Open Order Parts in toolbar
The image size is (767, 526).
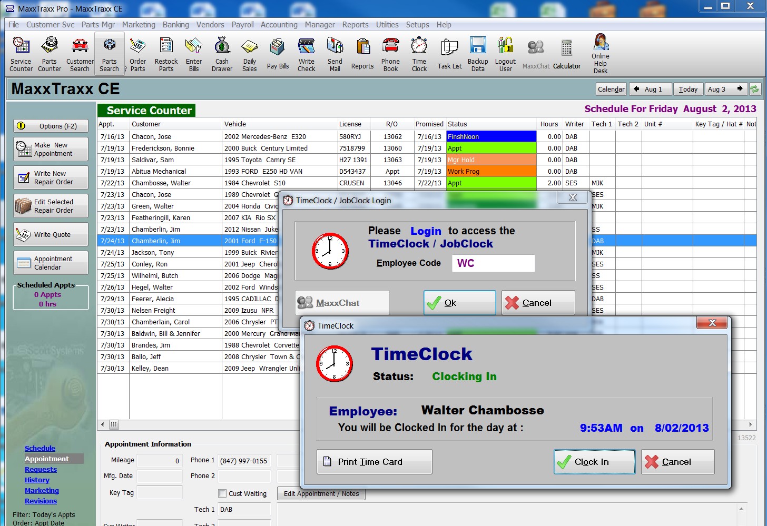pos(138,53)
